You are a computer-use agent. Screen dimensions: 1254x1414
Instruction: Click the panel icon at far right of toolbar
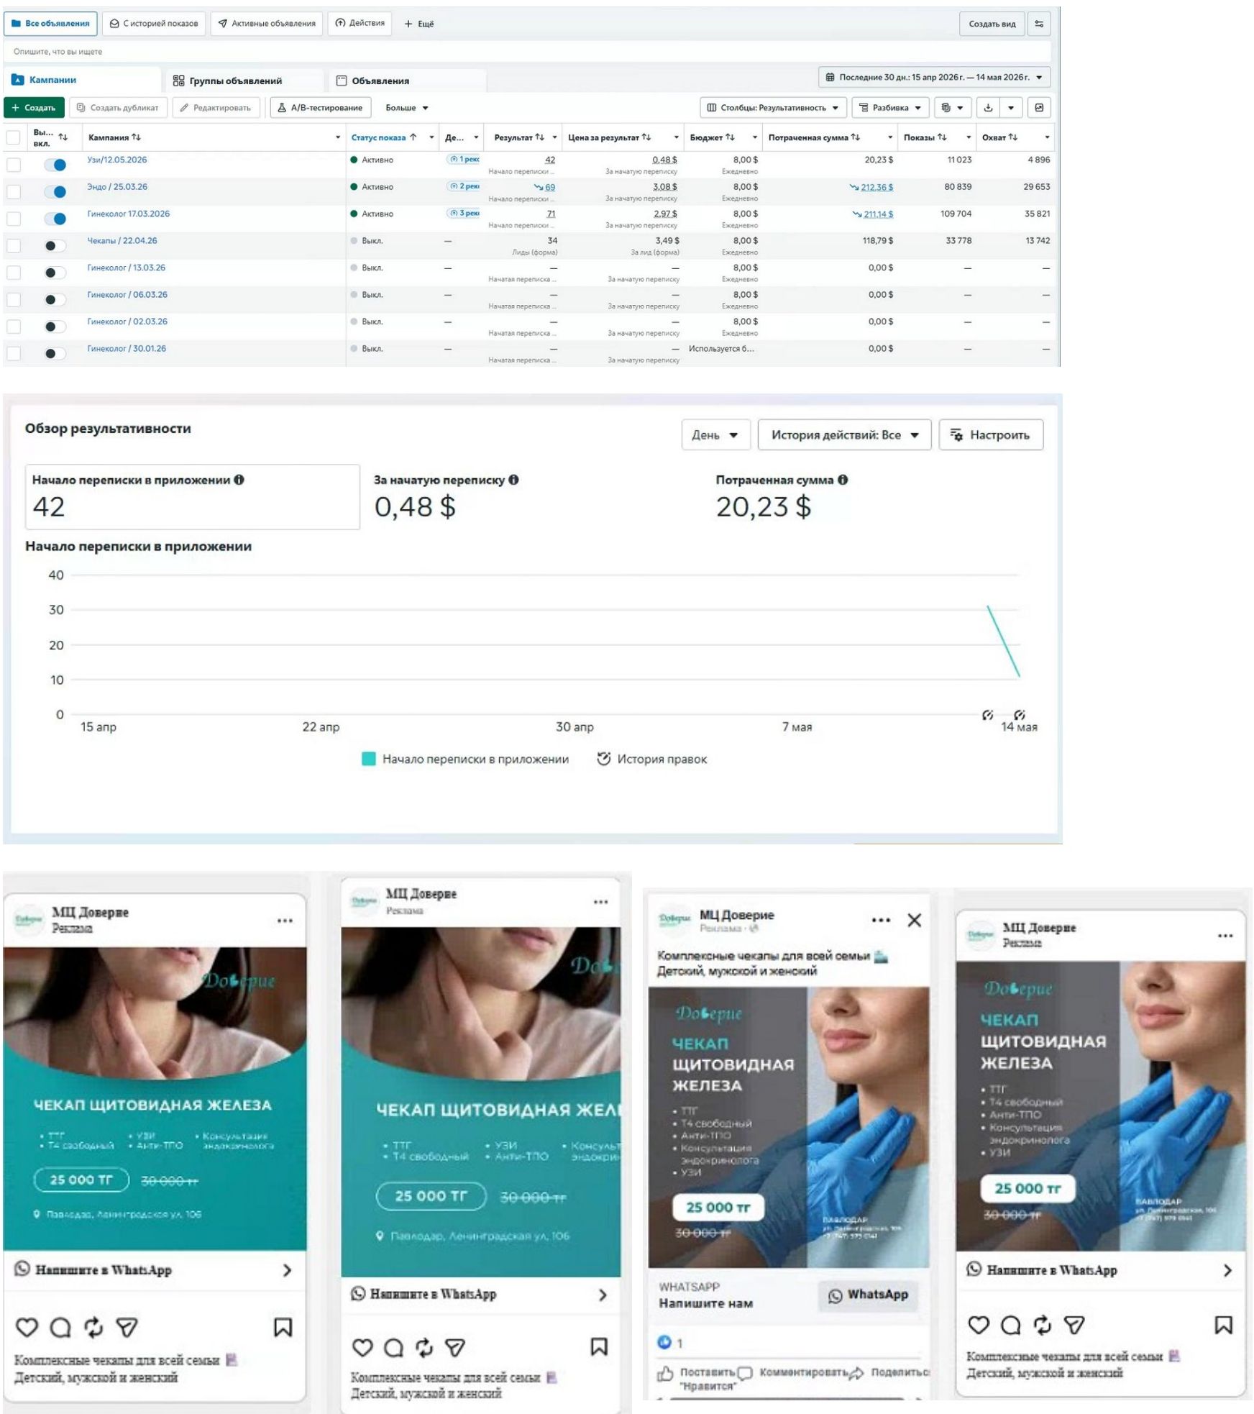tap(1039, 108)
